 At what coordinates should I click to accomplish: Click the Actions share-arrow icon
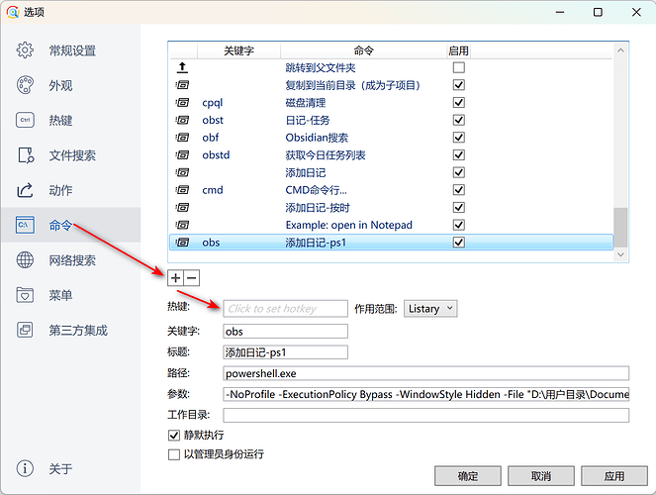25,190
